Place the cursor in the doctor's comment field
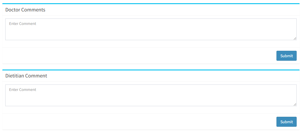This screenshot has height=137, width=304. click(151, 29)
